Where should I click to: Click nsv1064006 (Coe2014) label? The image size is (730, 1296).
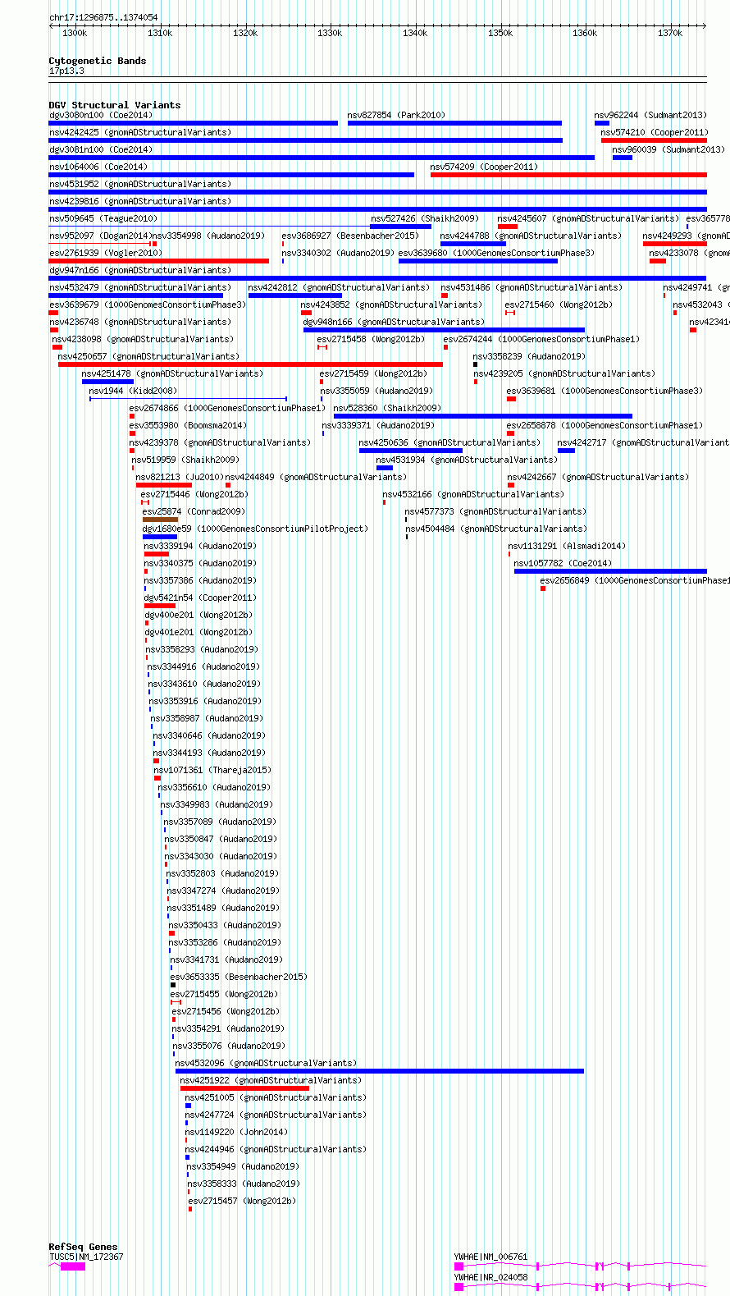click(x=98, y=167)
